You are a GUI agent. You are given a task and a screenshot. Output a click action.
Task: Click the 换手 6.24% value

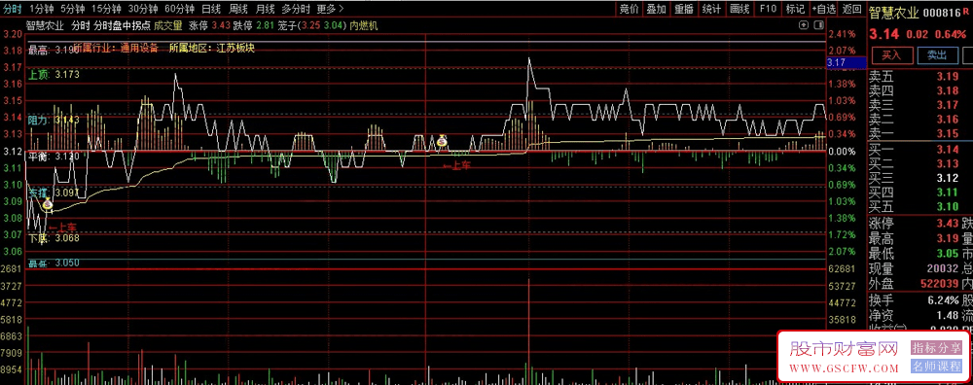click(943, 300)
